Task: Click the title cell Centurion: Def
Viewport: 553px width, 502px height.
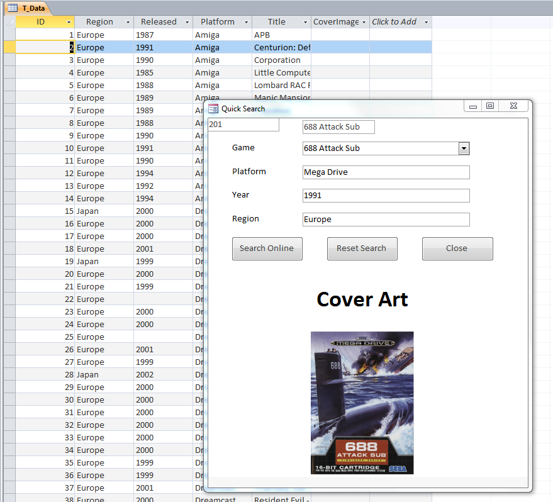Action: click(281, 48)
